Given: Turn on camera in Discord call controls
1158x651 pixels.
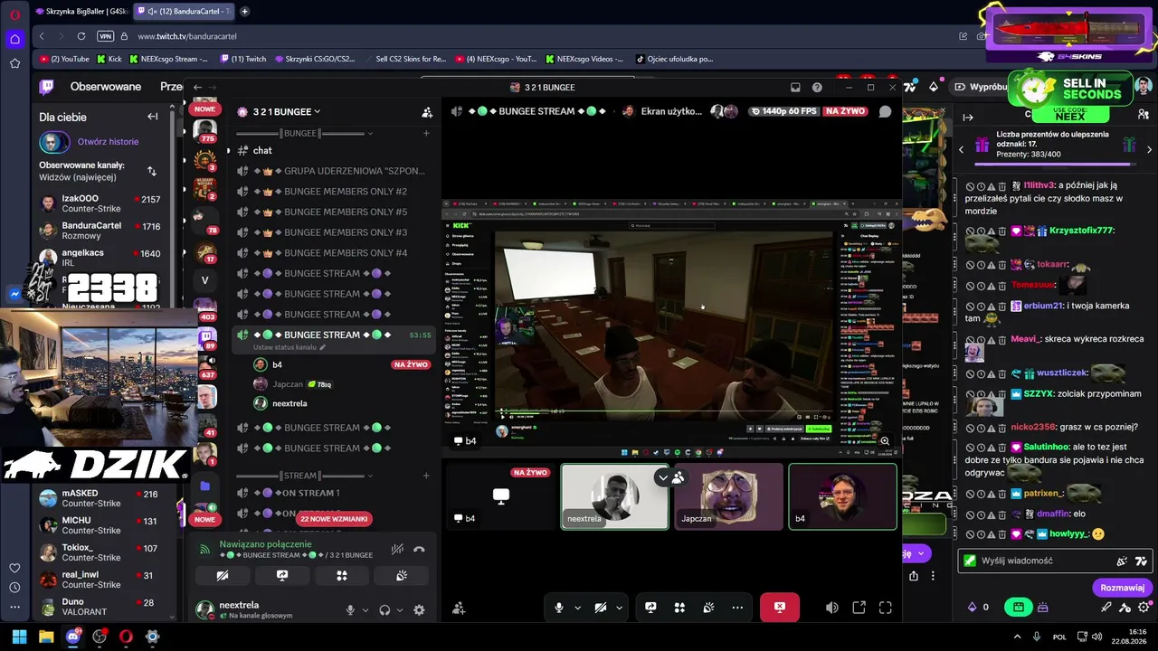Looking at the screenshot, I should (600, 608).
